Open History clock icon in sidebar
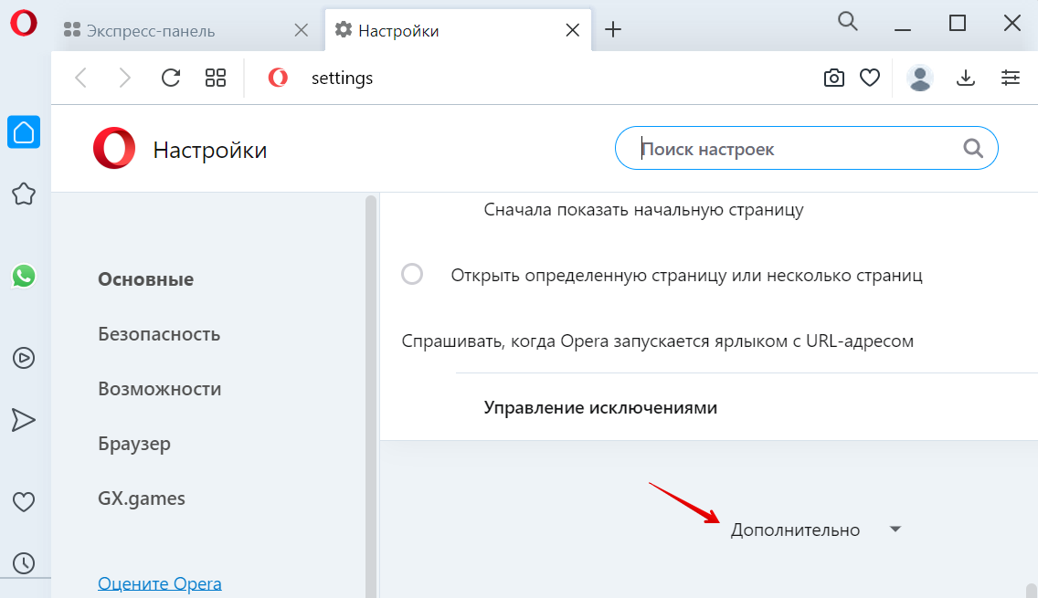1038x598 pixels. pyautogui.click(x=24, y=563)
